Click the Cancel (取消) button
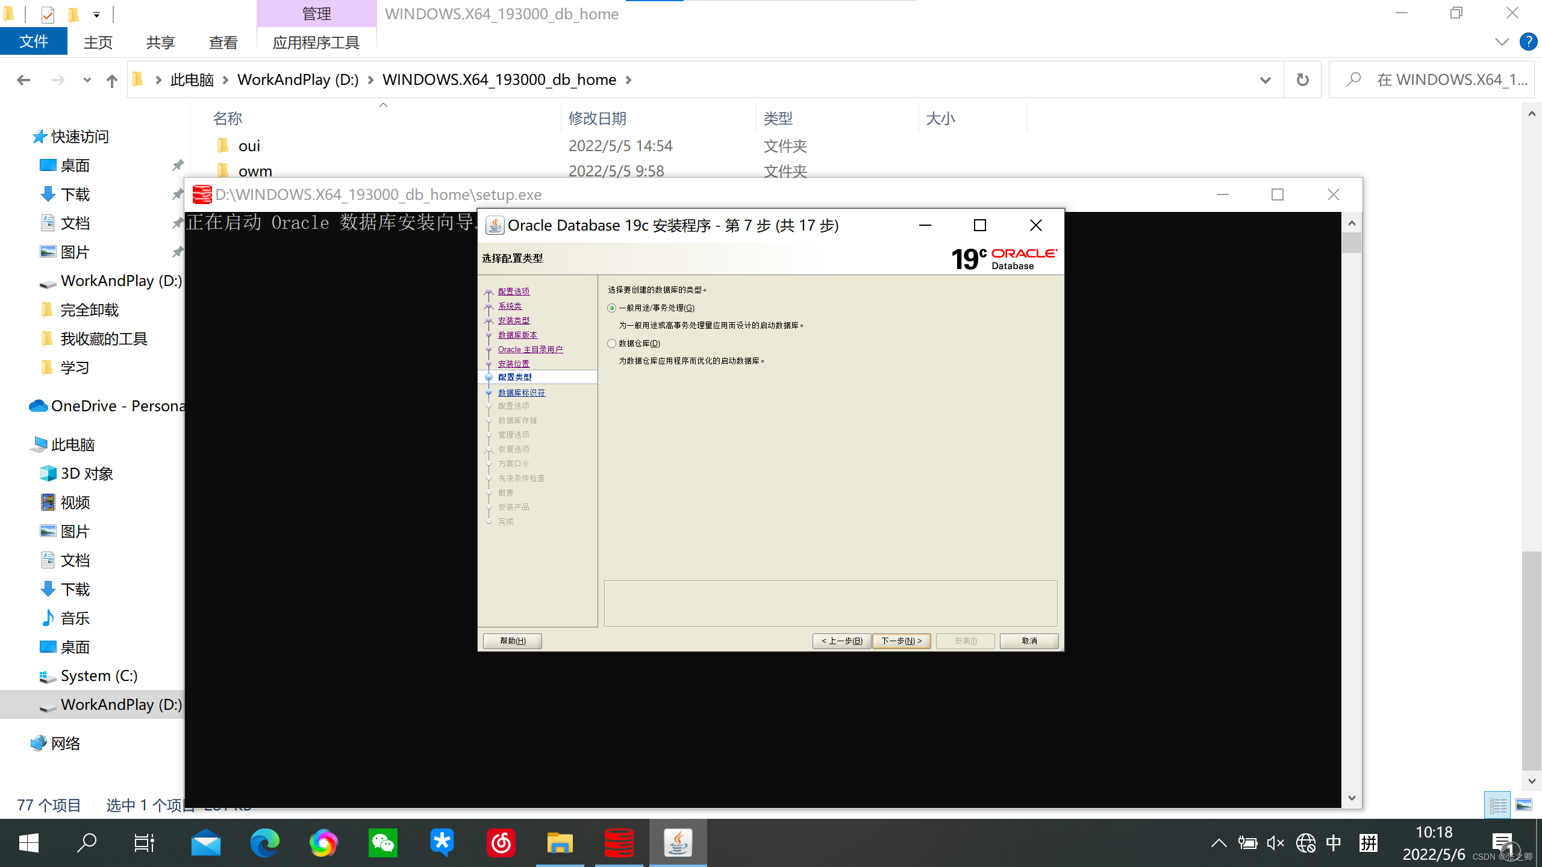Image resolution: width=1542 pixels, height=867 pixels. 1029,641
